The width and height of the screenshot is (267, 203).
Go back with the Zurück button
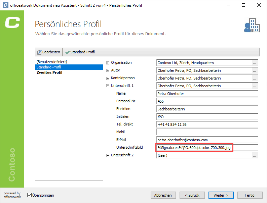[192, 195]
